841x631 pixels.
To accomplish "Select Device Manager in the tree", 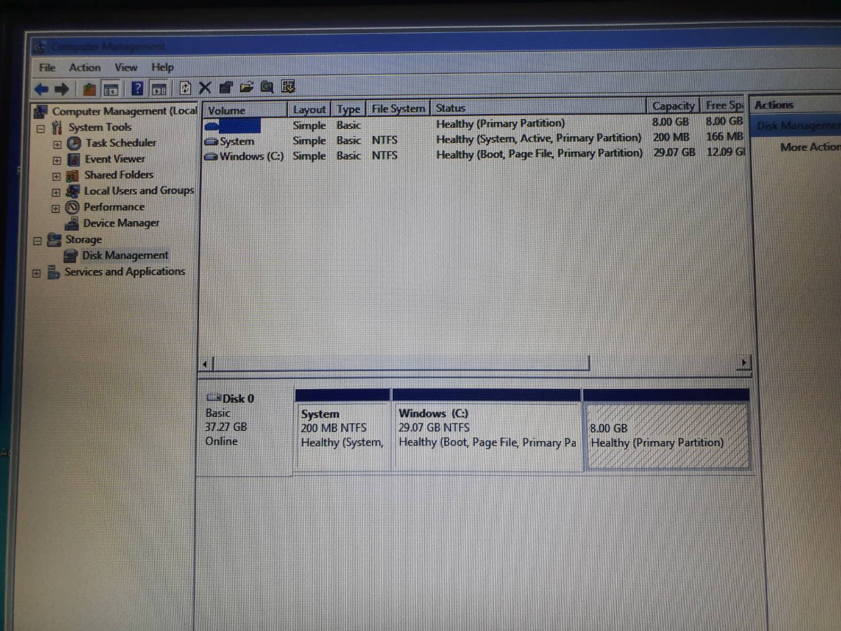I will pyautogui.click(x=121, y=223).
